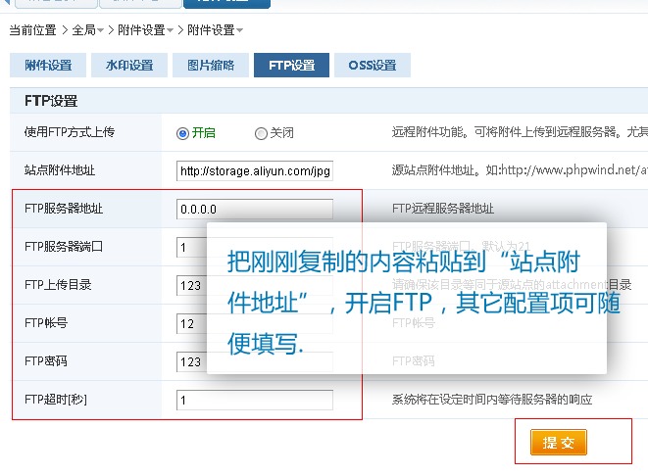Screen dimensions: 648x476
Task: Click the 使用FTP方式上传 label
Action: click(x=70, y=132)
